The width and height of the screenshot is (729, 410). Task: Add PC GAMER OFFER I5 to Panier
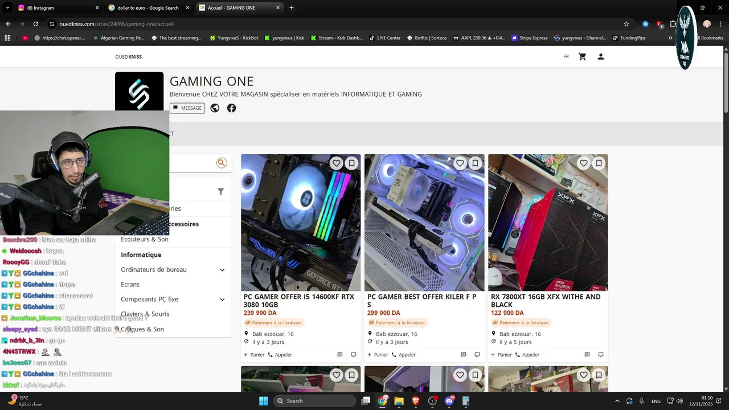click(x=254, y=355)
